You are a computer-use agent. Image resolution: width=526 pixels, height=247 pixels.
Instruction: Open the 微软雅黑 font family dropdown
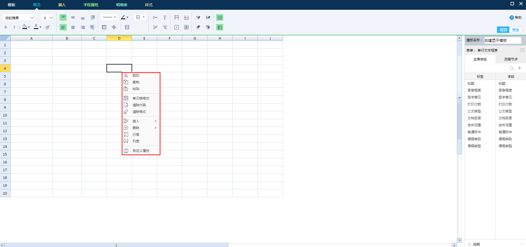coord(18,18)
